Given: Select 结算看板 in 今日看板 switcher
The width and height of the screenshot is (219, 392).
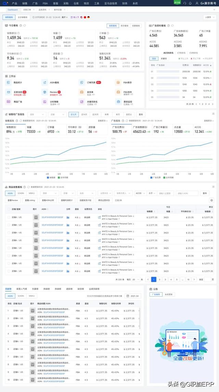Looking at the screenshot, I should pos(136,26).
